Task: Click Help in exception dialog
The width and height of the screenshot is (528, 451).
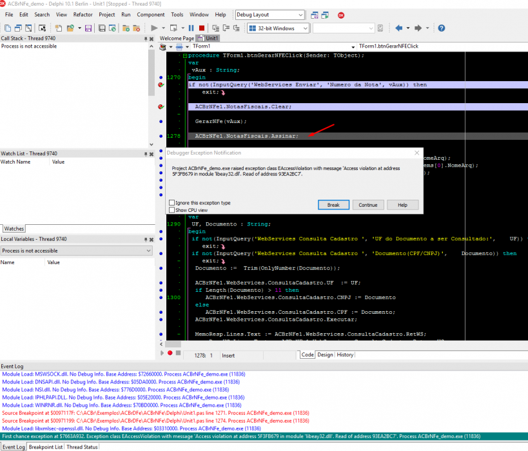Action: pos(403,205)
